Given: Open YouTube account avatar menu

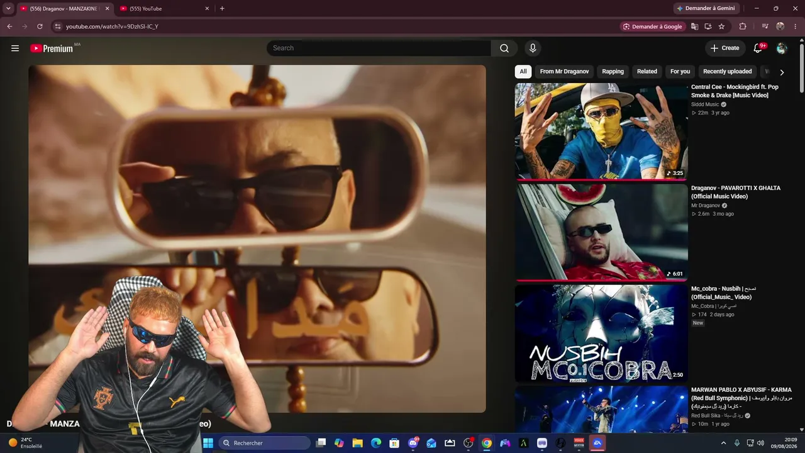Looking at the screenshot, I should pos(782,48).
